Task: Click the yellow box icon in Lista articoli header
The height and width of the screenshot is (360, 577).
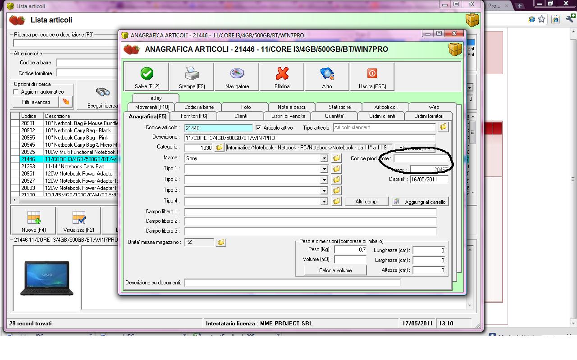Action: 472,20
